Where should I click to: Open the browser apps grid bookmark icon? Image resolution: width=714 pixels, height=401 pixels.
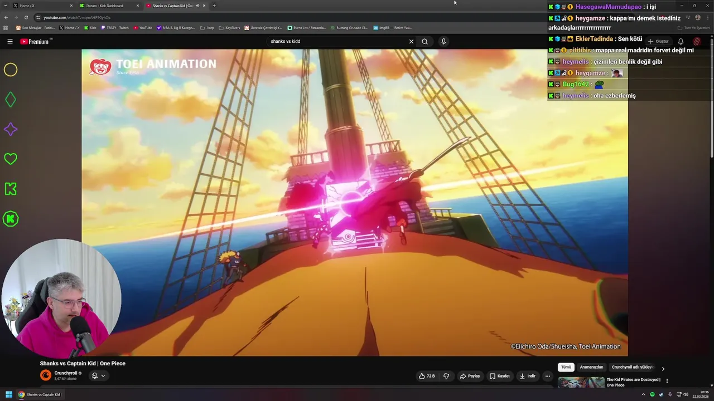point(6,27)
